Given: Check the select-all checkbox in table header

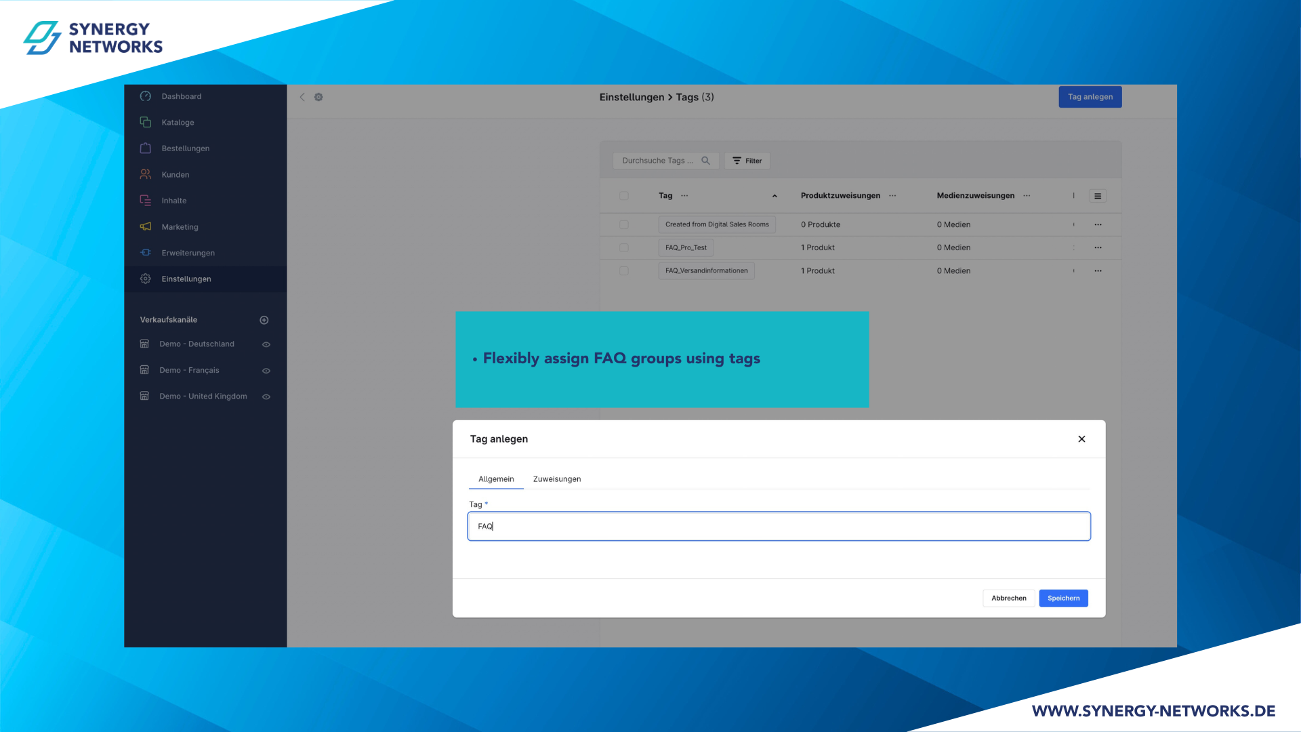Looking at the screenshot, I should pyautogui.click(x=624, y=196).
